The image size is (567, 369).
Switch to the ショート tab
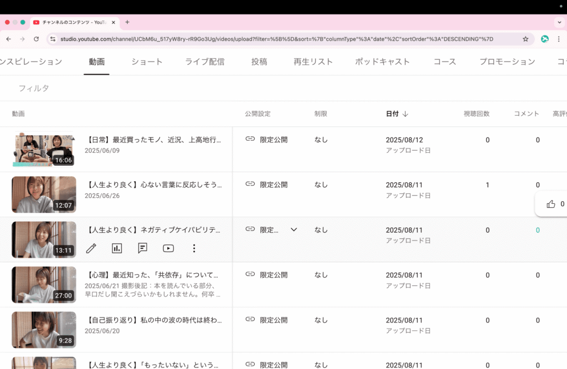(x=147, y=61)
